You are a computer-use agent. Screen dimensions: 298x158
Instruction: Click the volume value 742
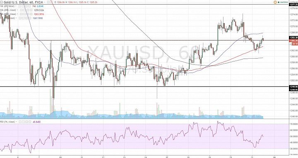(x=34, y=6)
